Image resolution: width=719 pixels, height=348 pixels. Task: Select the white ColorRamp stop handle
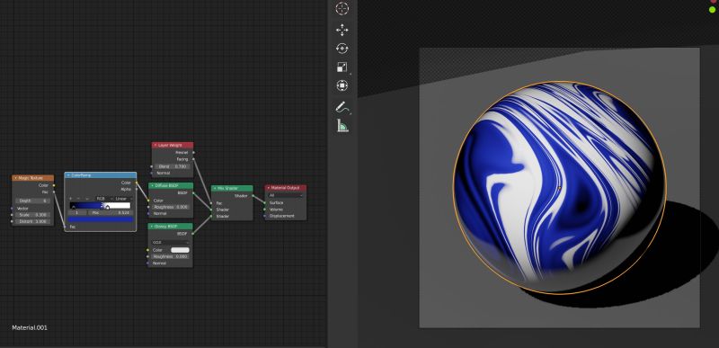point(107,207)
